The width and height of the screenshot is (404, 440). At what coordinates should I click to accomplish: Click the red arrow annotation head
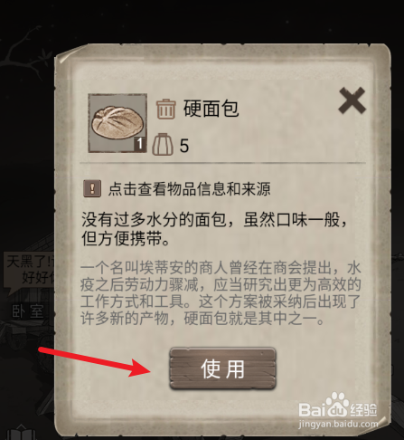point(141,368)
